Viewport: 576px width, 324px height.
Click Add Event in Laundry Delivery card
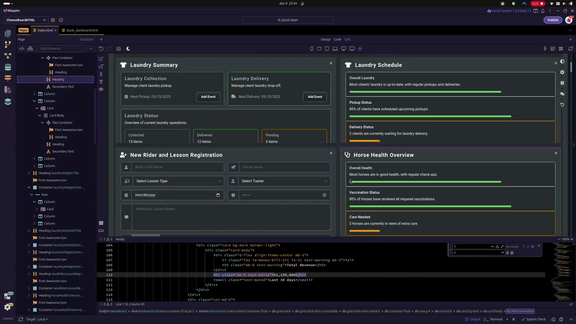(315, 96)
